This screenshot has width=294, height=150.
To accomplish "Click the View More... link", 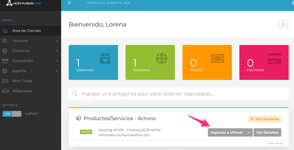I will tap(276, 143).
